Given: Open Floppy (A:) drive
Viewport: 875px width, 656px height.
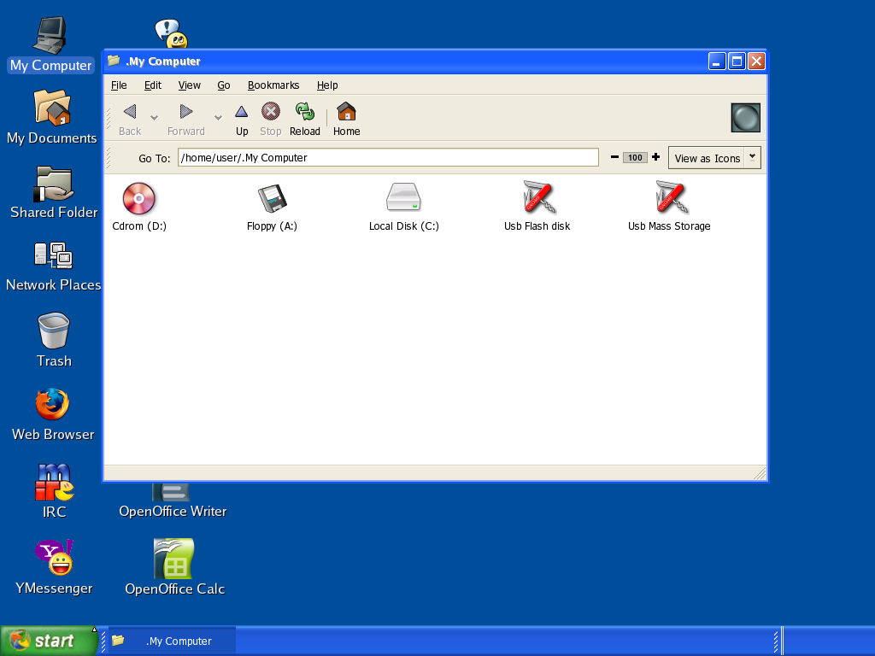Looking at the screenshot, I should (x=271, y=198).
